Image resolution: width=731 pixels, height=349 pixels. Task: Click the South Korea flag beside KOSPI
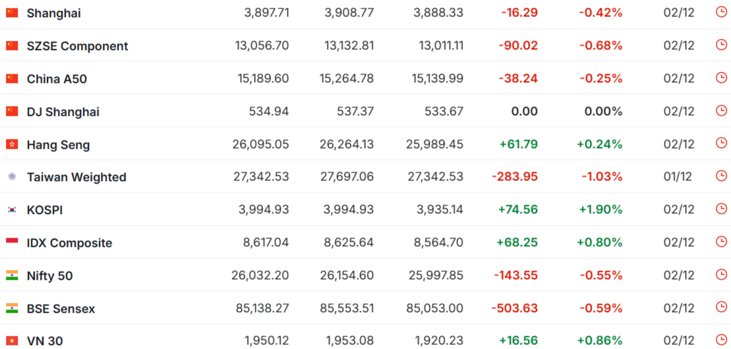point(12,209)
